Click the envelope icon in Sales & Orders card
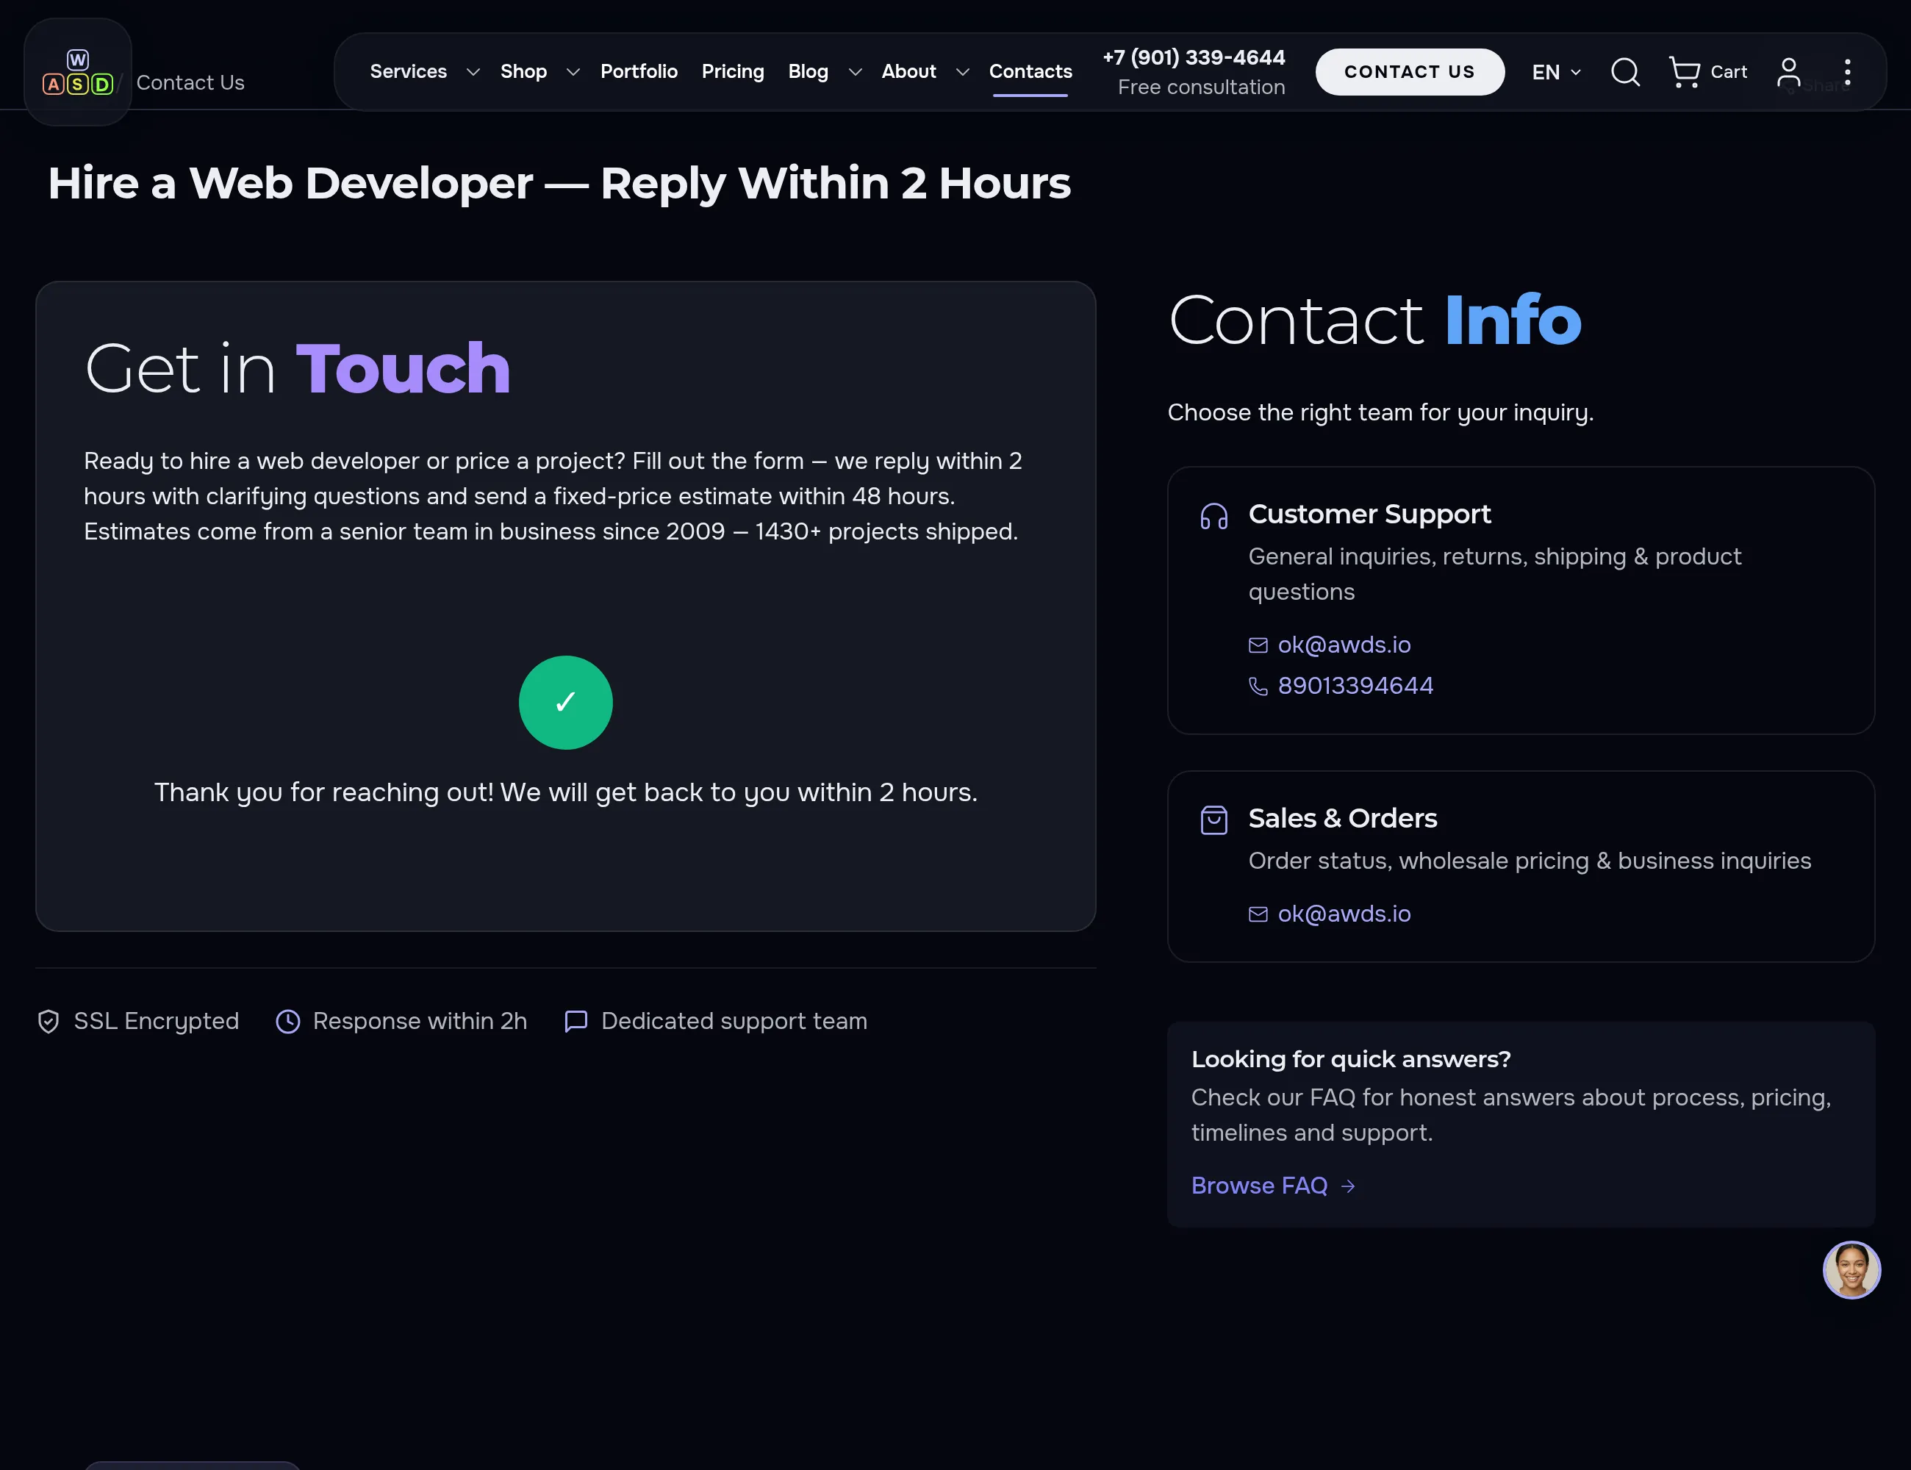 [x=1258, y=914]
